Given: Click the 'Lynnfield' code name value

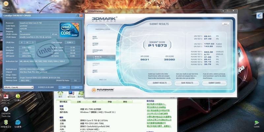Looking at the screenshot, I should 39,26.
